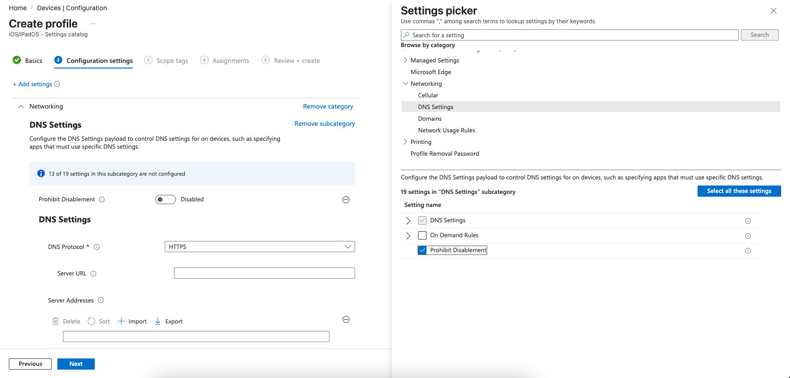Select Domains subcategory
Viewport: 790px width, 378px height.
(x=430, y=118)
